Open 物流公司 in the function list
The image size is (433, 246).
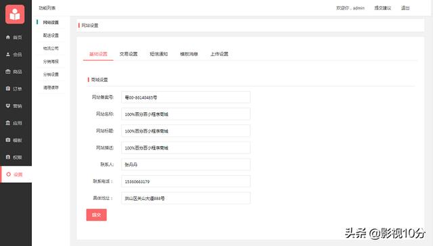[x=51, y=48]
